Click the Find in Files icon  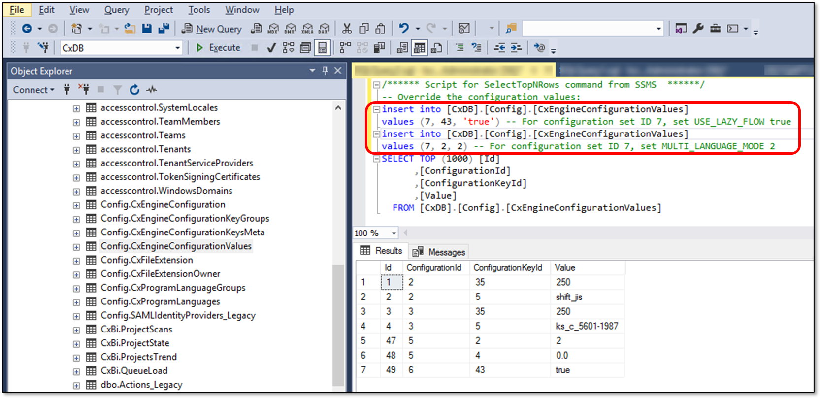click(x=511, y=29)
